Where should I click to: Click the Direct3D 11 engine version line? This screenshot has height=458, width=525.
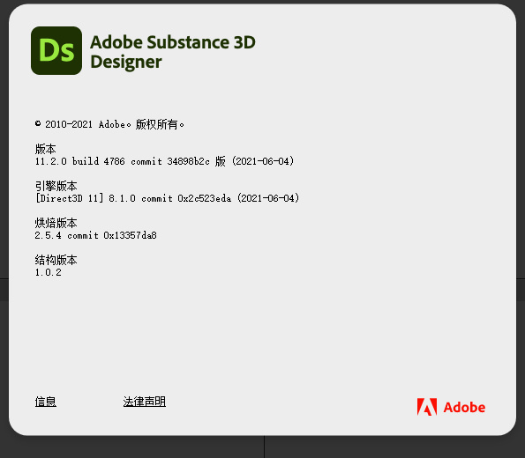pyautogui.click(x=167, y=198)
